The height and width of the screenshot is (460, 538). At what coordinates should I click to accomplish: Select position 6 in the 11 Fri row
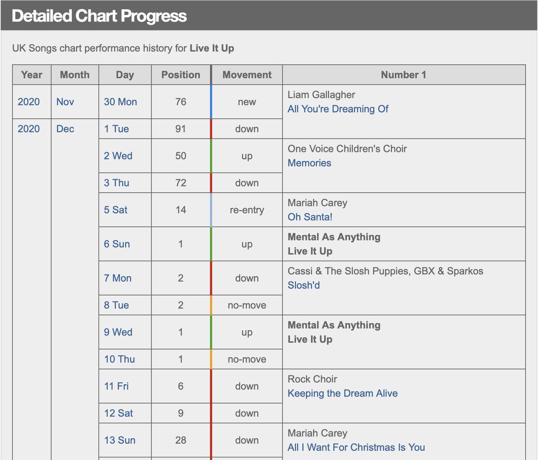(181, 386)
